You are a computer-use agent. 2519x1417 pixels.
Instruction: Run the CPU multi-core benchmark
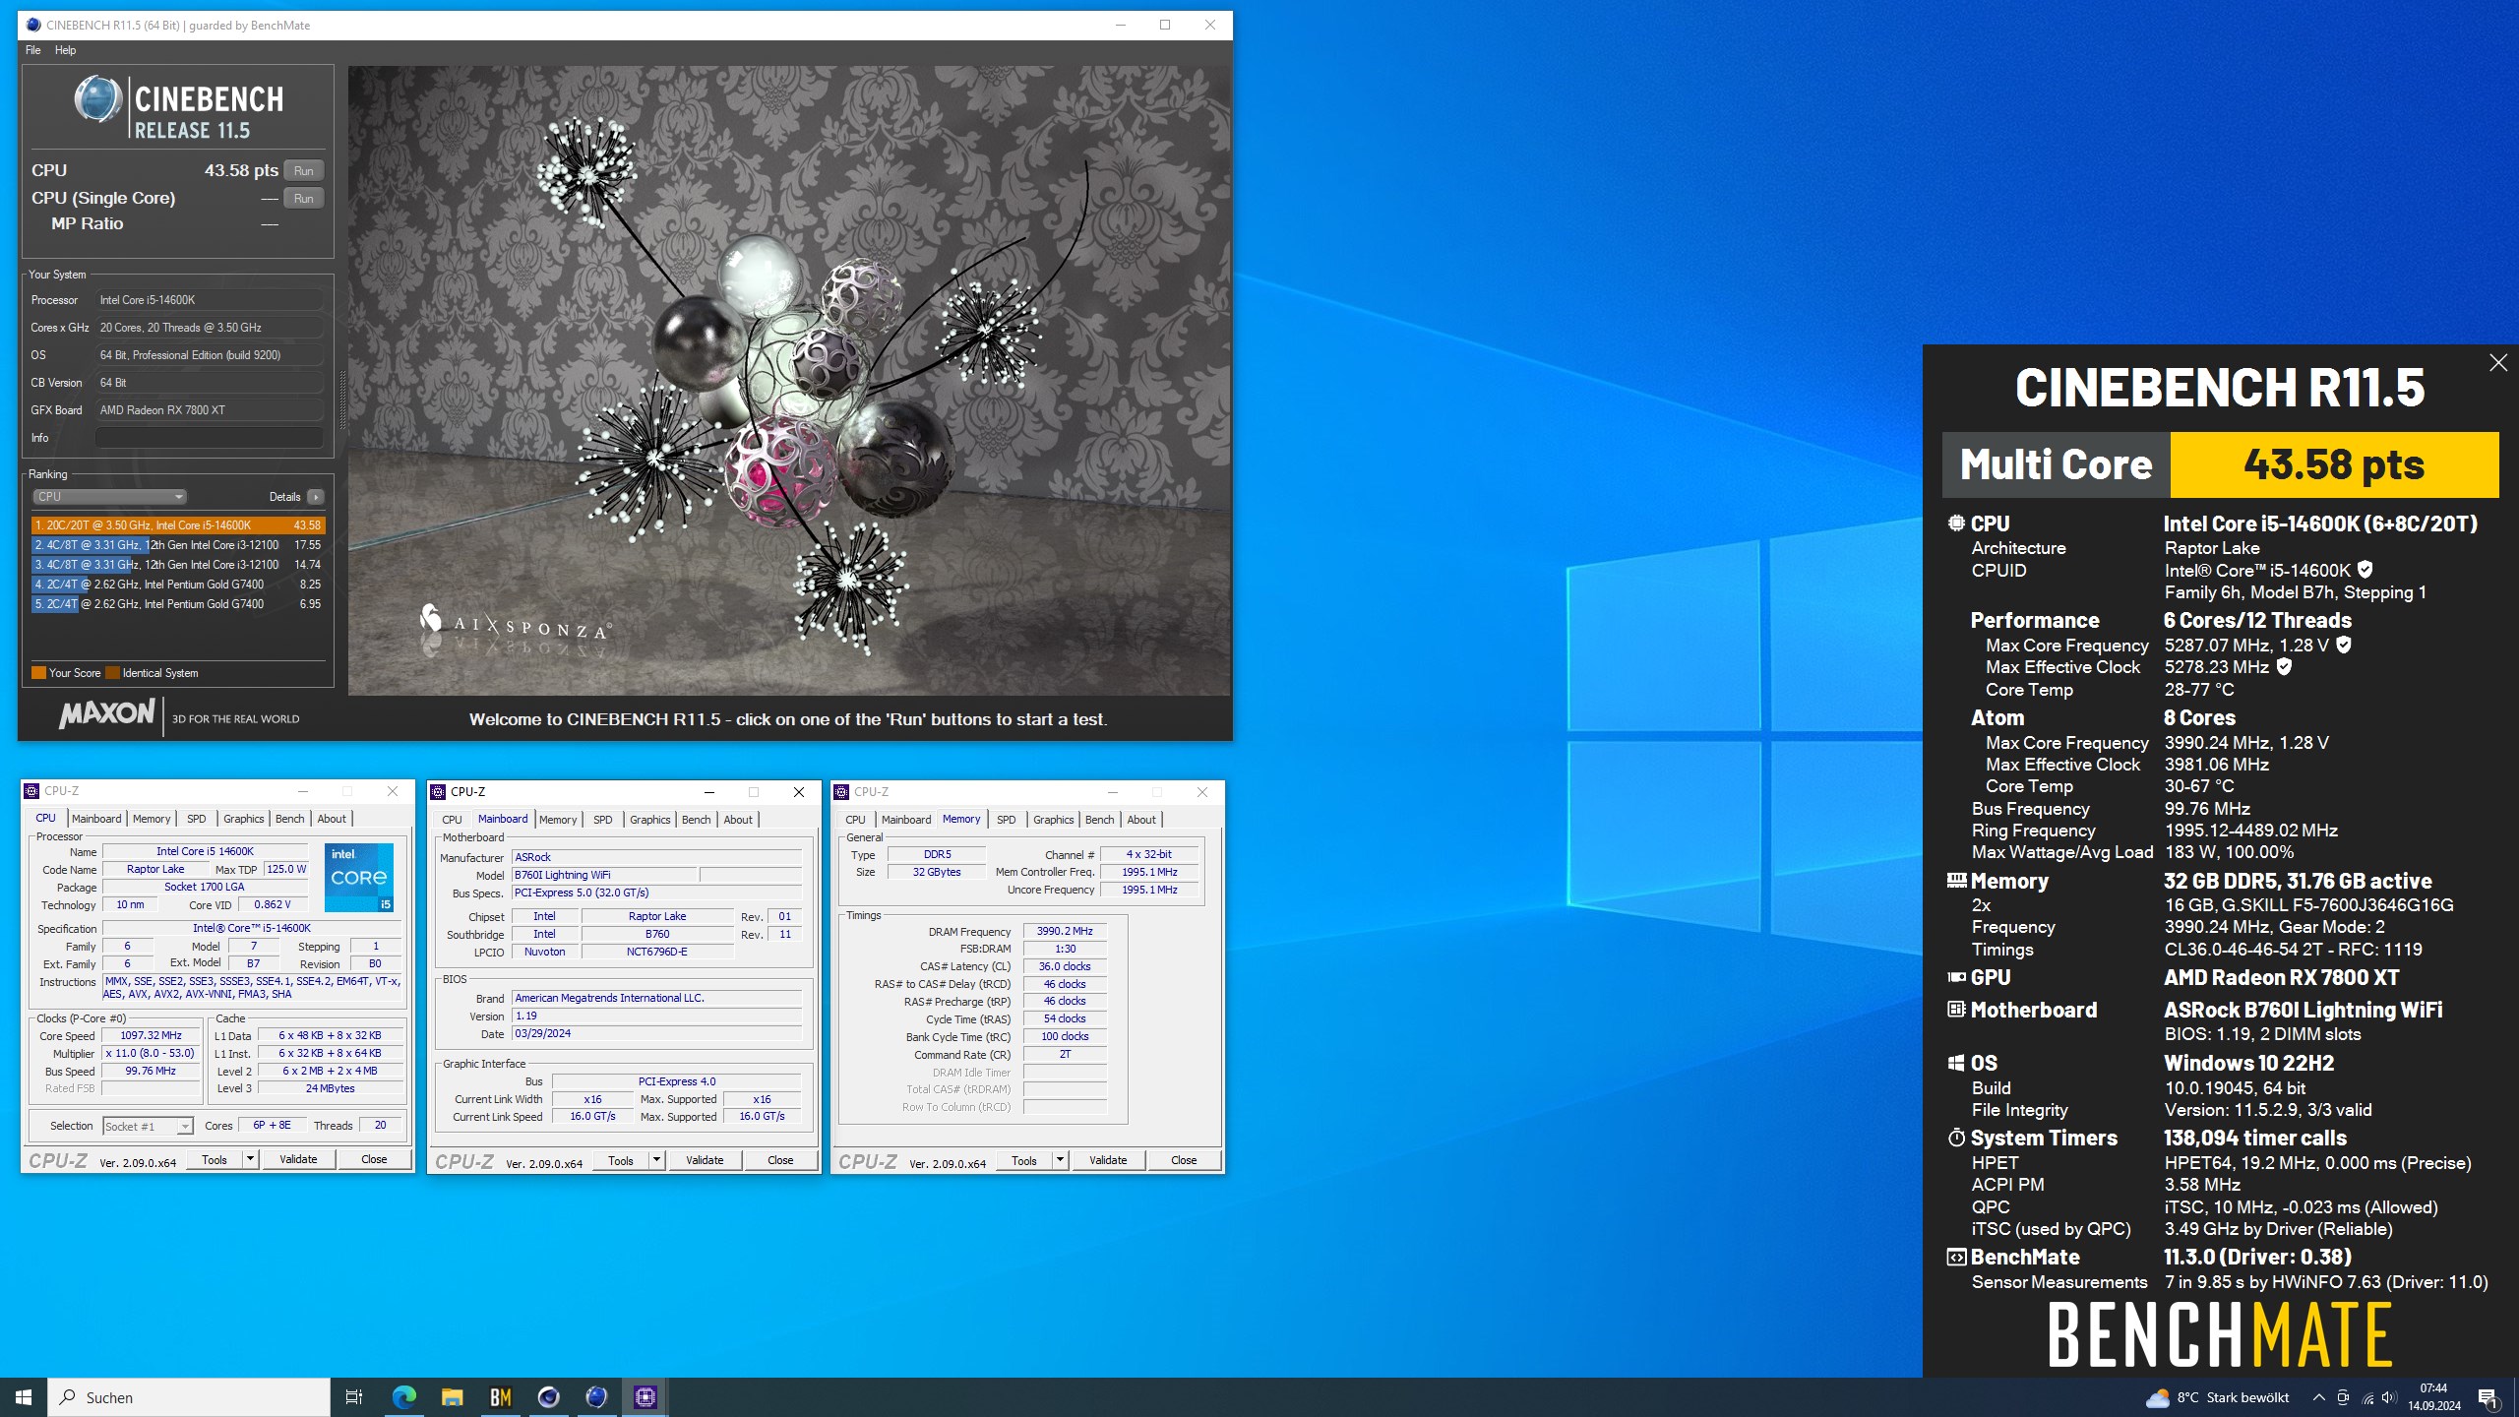(x=303, y=170)
